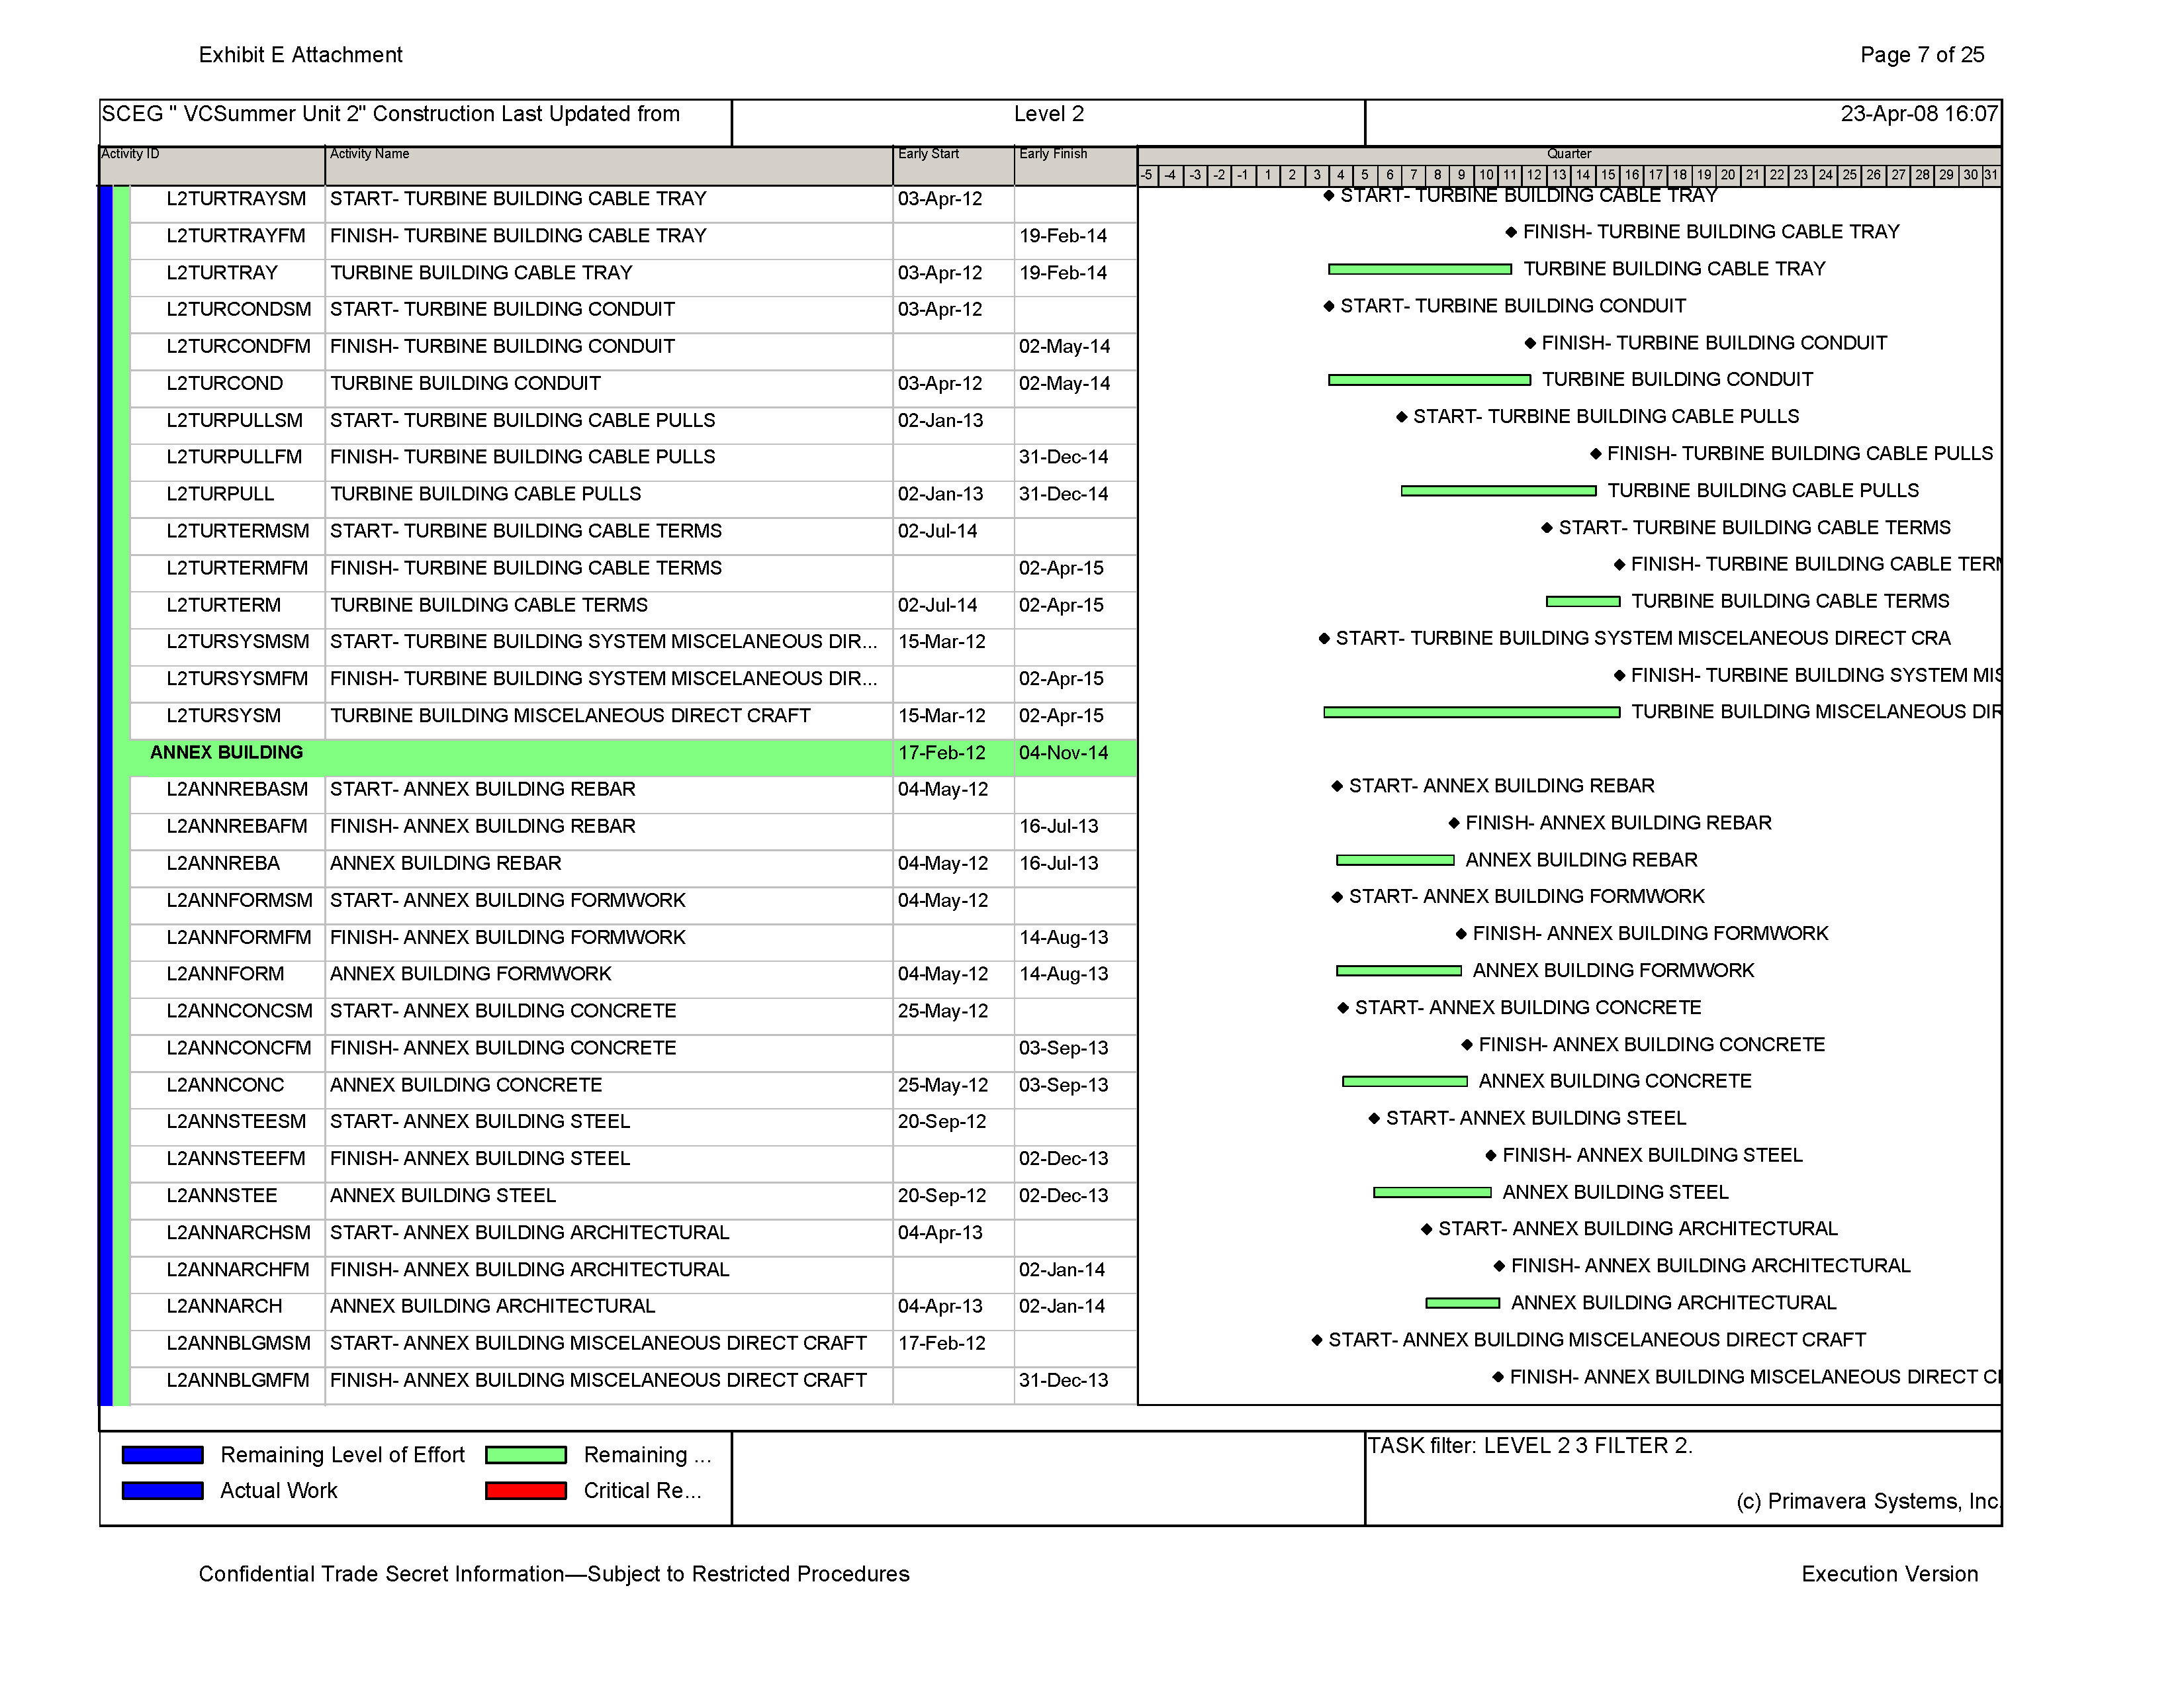Click the Quarter timescale header
The width and height of the screenshot is (2184, 1688).
1569,154
